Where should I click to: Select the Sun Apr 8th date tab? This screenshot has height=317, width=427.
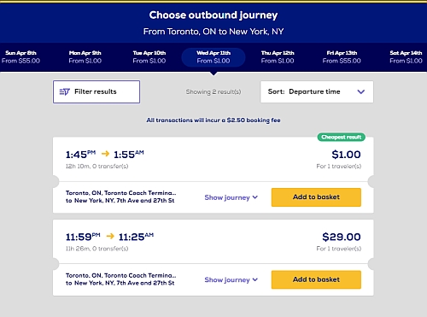pyautogui.click(x=20, y=56)
